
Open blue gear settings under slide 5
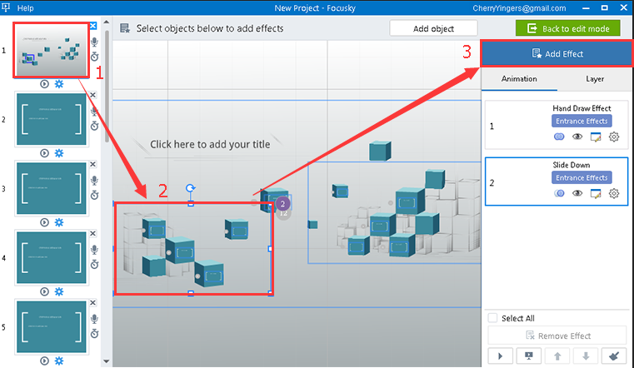pyautogui.click(x=59, y=361)
